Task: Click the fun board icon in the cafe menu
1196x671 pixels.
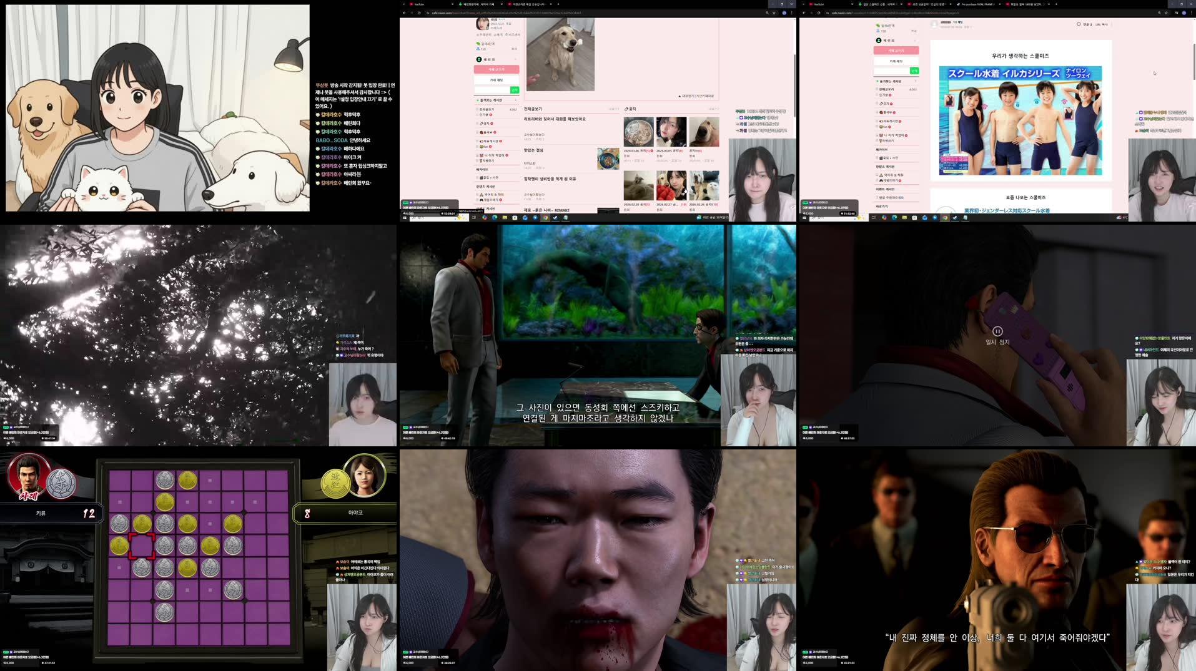Action: point(881,127)
